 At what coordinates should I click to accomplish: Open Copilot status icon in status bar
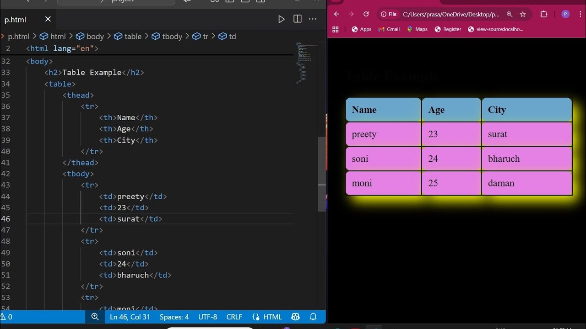pyautogui.click(x=295, y=317)
